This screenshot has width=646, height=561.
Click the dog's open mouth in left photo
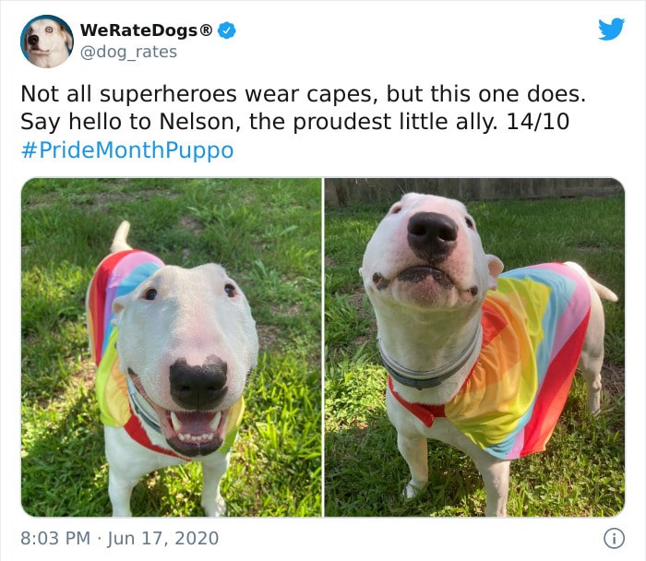click(x=194, y=430)
